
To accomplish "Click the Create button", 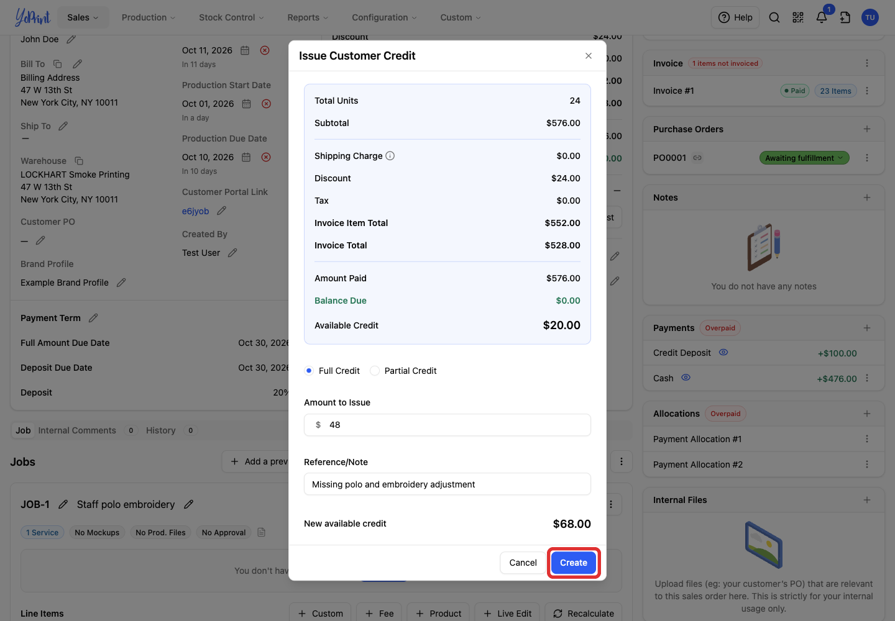I will point(574,563).
